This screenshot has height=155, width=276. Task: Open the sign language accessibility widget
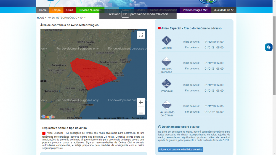(269, 47)
